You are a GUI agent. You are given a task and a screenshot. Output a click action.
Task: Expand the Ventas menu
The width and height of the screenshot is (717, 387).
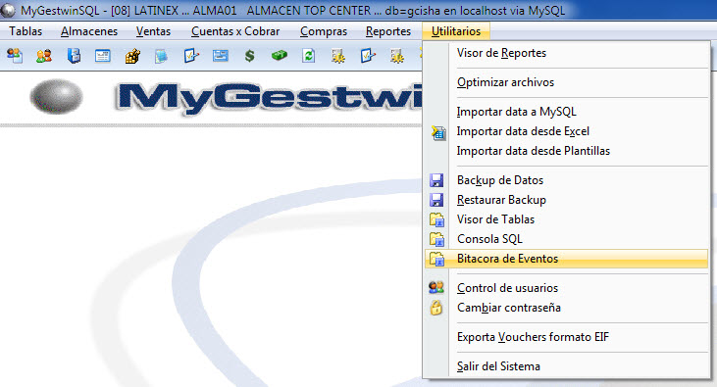(153, 31)
